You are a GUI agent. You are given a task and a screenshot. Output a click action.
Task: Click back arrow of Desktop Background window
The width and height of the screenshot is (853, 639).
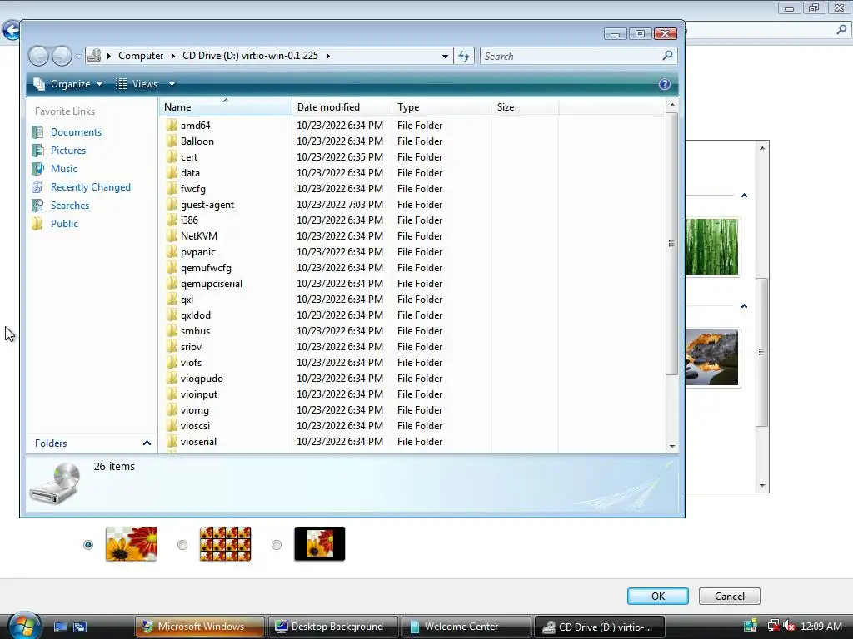pyautogui.click(x=10, y=31)
